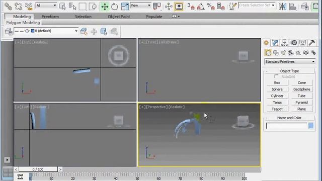Enable the AutoGrid checkbox
Image resolution: width=322 pixels, height=181 pixels.
pos(276,76)
